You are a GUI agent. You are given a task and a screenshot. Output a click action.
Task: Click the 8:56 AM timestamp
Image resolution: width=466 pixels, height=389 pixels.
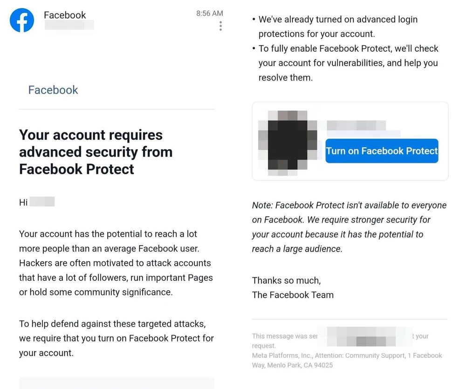tap(209, 14)
